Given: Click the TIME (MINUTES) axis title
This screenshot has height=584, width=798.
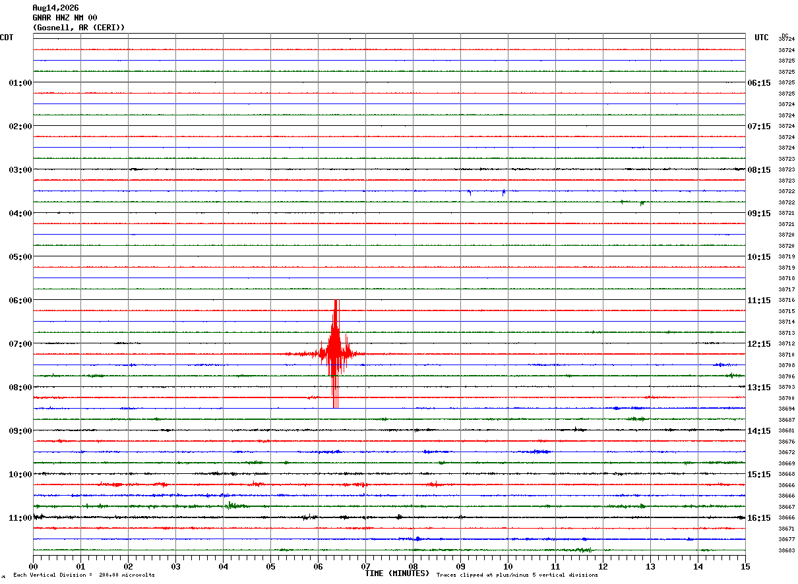Looking at the screenshot, I should pyautogui.click(x=397, y=573).
